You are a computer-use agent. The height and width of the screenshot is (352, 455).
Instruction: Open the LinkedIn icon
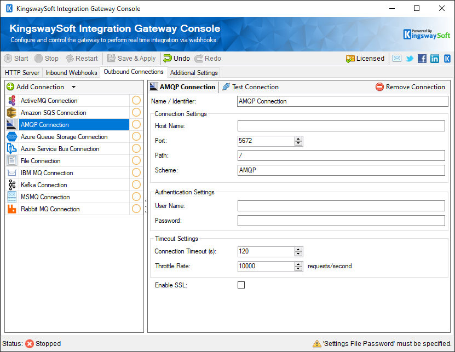point(435,59)
